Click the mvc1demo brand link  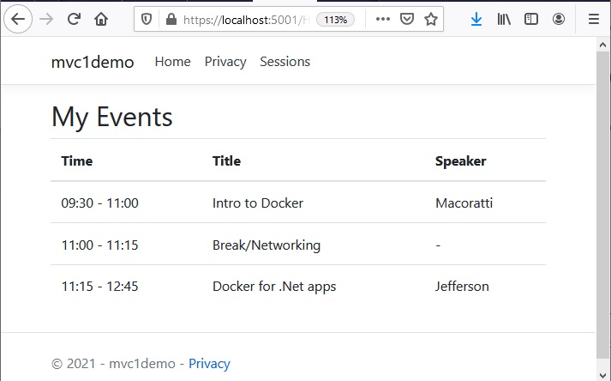pos(93,62)
